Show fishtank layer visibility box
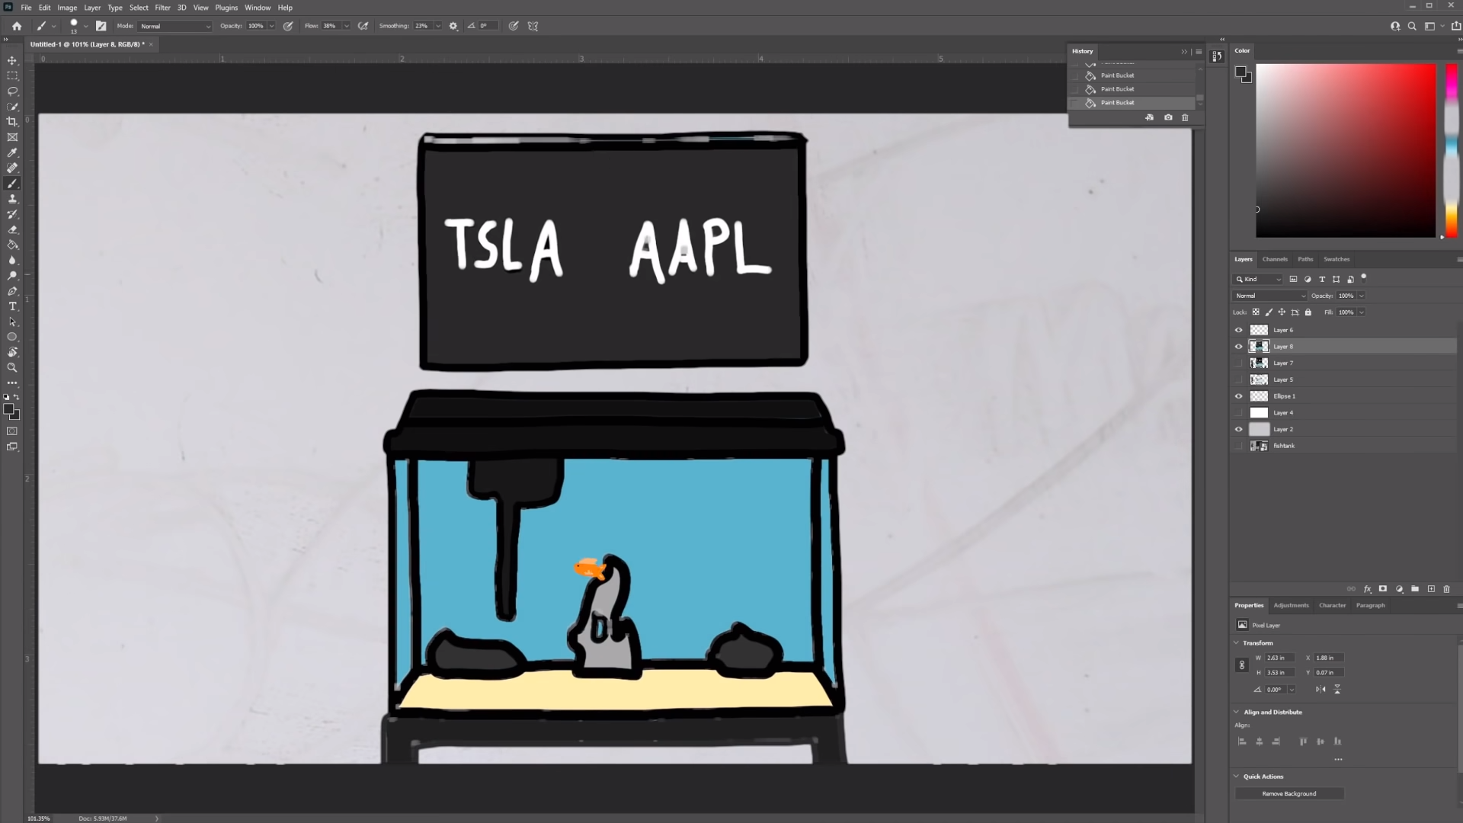The height and width of the screenshot is (823, 1463). (x=1238, y=446)
